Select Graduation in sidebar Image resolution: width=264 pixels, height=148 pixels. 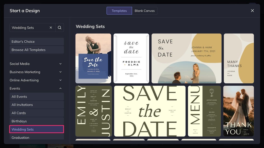pos(37,137)
